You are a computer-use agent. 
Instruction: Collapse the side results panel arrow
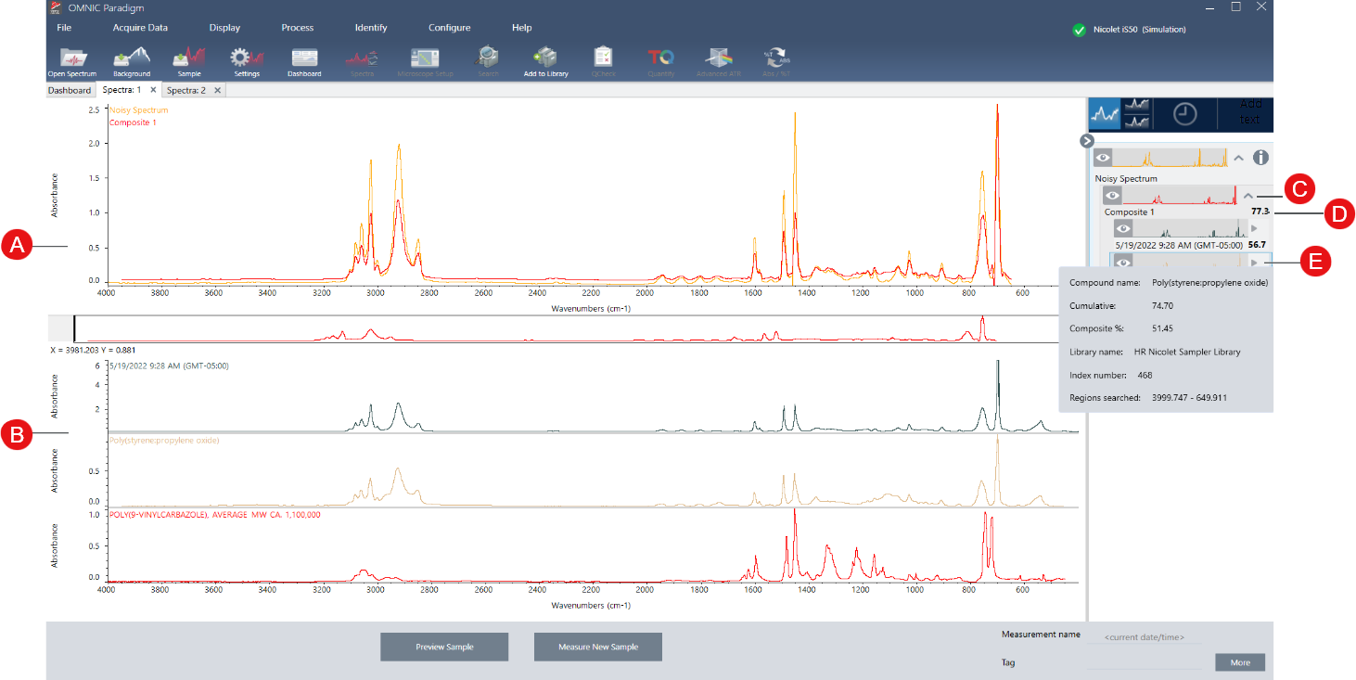click(x=1087, y=140)
